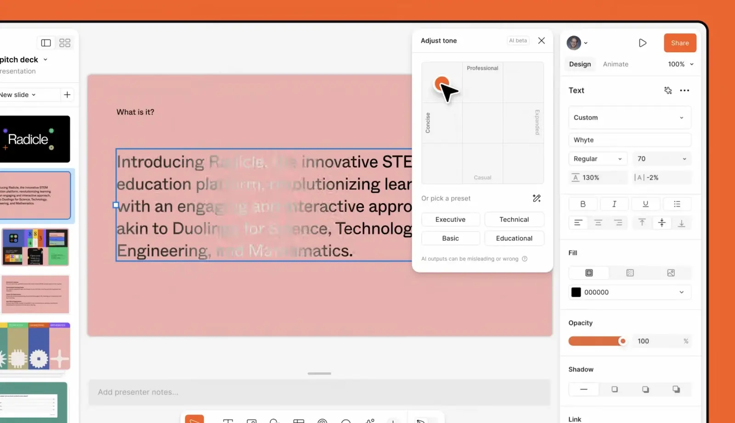The height and width of the screenshot is (423, 735).
Task: Open the Custom text style dropdown
Action: point(630,117)
